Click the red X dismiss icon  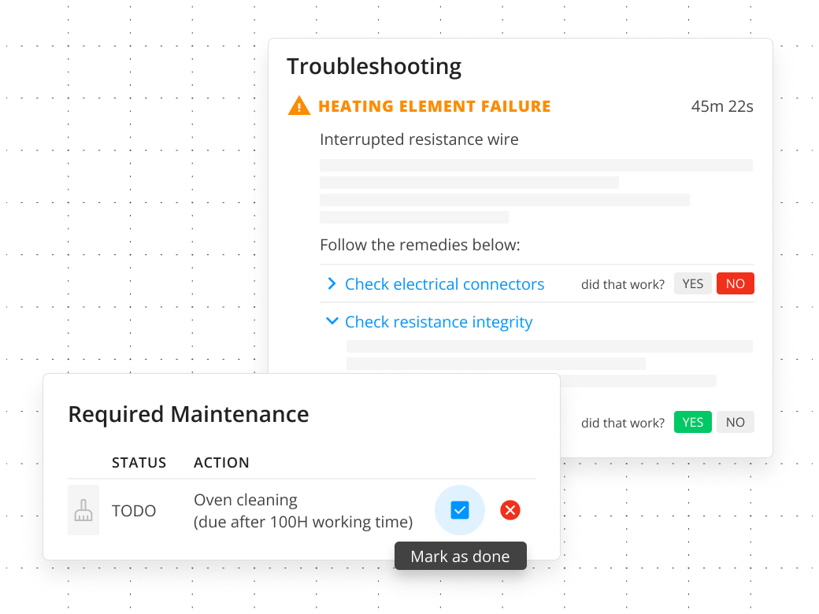(x=510, y=510)
